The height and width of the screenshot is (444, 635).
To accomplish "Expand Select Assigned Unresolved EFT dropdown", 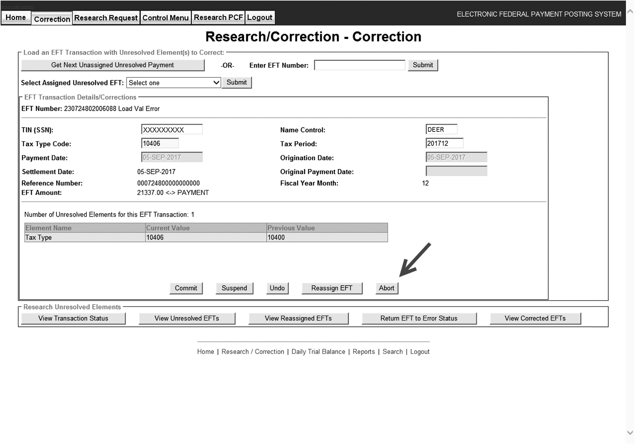I will (x=173, y=83).
